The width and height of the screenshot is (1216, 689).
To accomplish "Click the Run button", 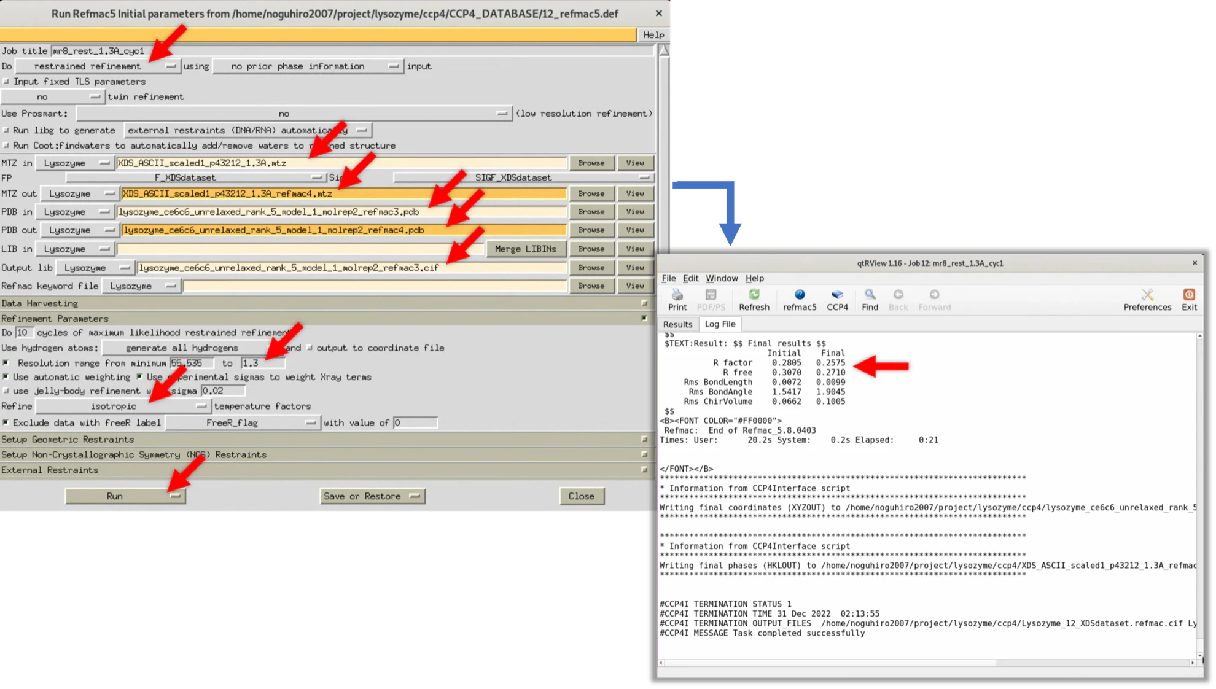I will 125,496.
